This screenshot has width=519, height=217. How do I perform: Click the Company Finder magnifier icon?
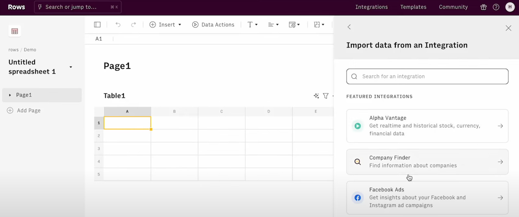point(358,162)
